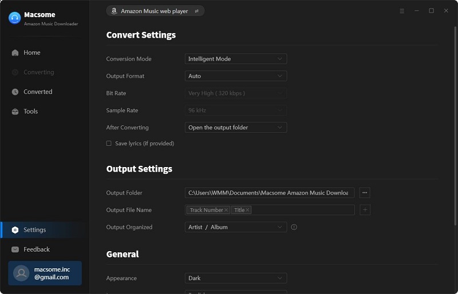Browse output folder with three-dots button
Image resolution: width=458 pixels, height=294 pixels.
(365, 193)
